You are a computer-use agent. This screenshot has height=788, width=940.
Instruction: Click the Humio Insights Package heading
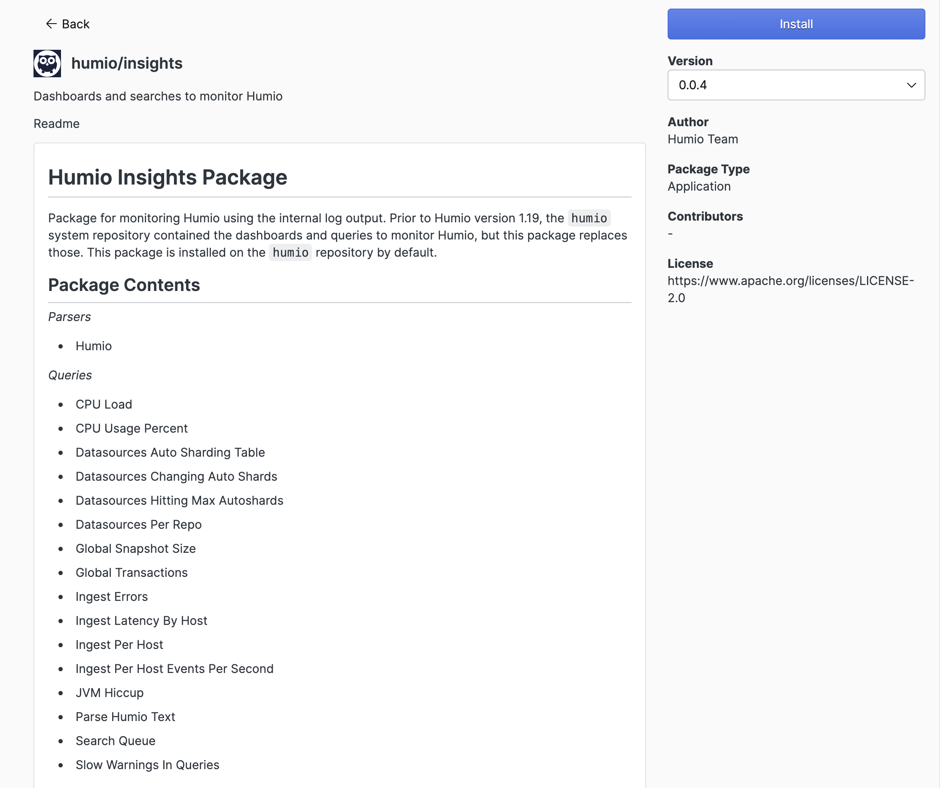(168, 178)
